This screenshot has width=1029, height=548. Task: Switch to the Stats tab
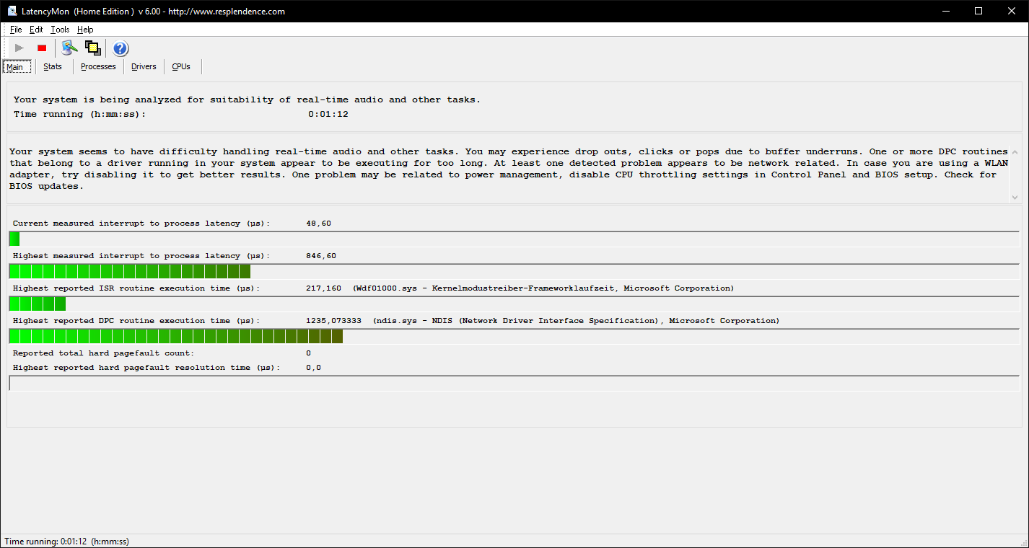point(53,66)
